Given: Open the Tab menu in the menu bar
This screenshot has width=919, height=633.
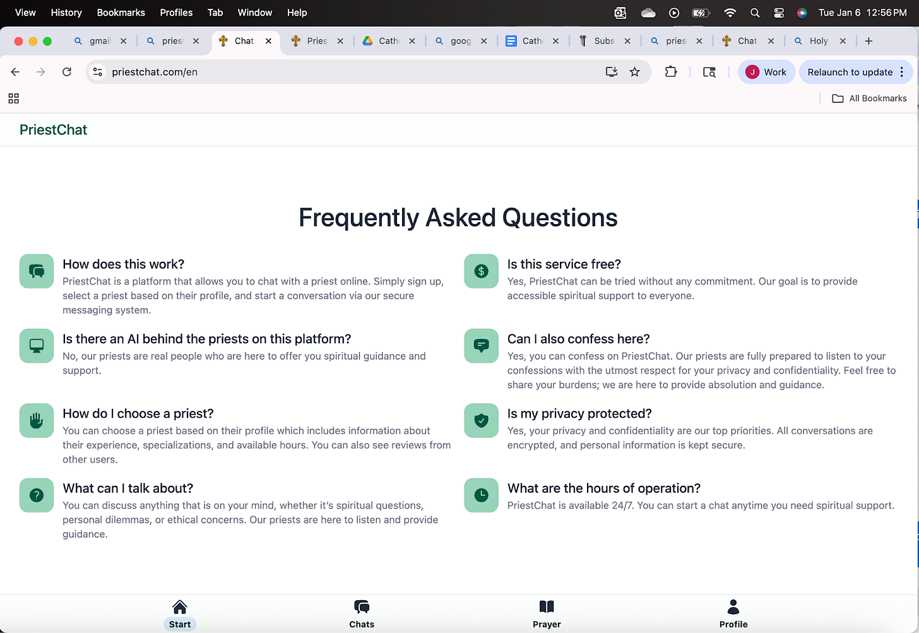Looking at the screenshot, I should [215, 13].
